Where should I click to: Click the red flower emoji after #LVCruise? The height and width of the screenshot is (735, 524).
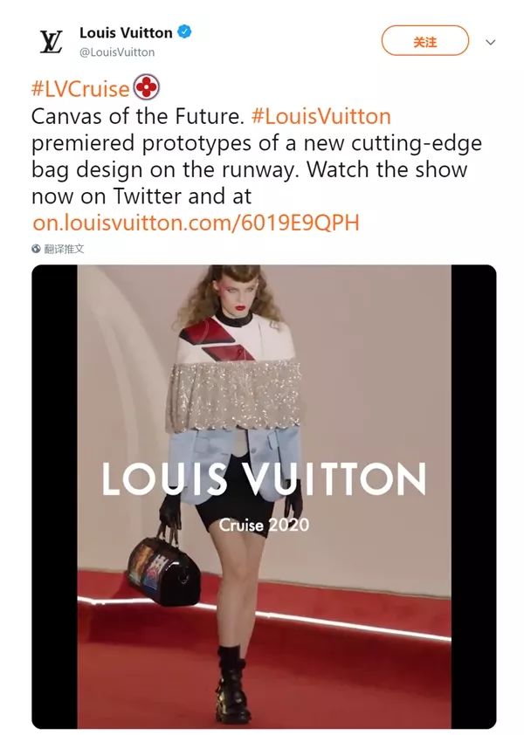pos(147,87)
